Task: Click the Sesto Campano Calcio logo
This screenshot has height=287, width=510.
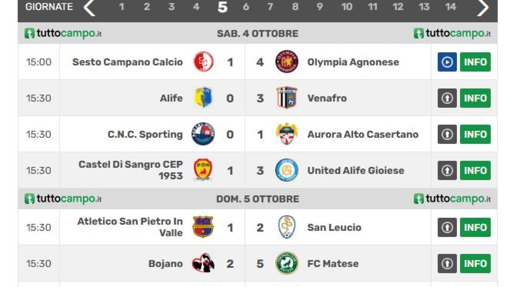Action: point(203,62)
